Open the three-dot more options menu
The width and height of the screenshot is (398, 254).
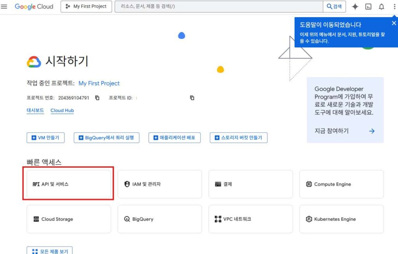(x=393, y=7)
